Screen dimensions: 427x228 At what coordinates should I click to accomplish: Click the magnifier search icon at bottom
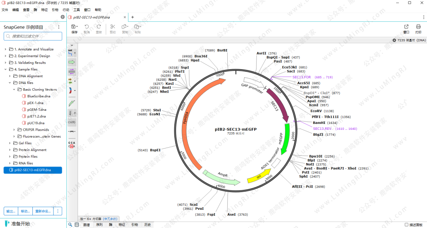tap(70, 224)
